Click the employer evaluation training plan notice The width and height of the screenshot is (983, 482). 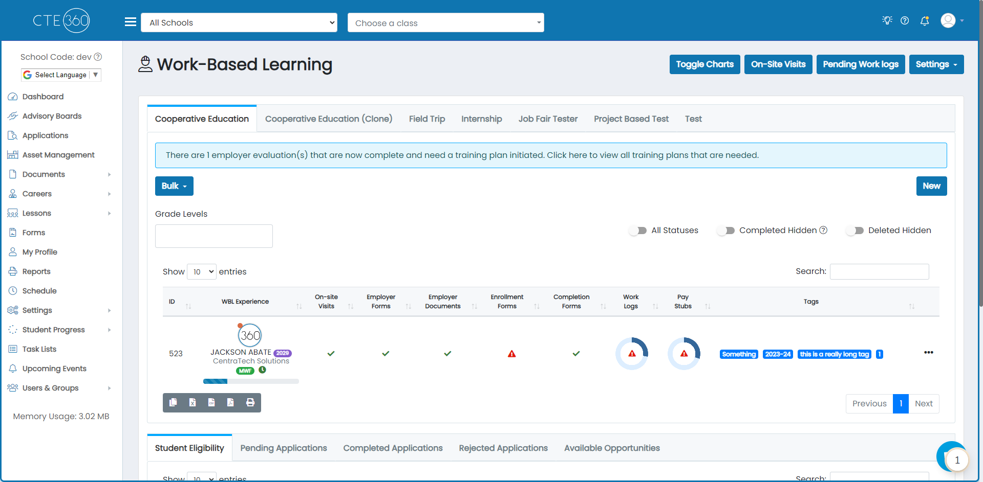tap(551, 155)
